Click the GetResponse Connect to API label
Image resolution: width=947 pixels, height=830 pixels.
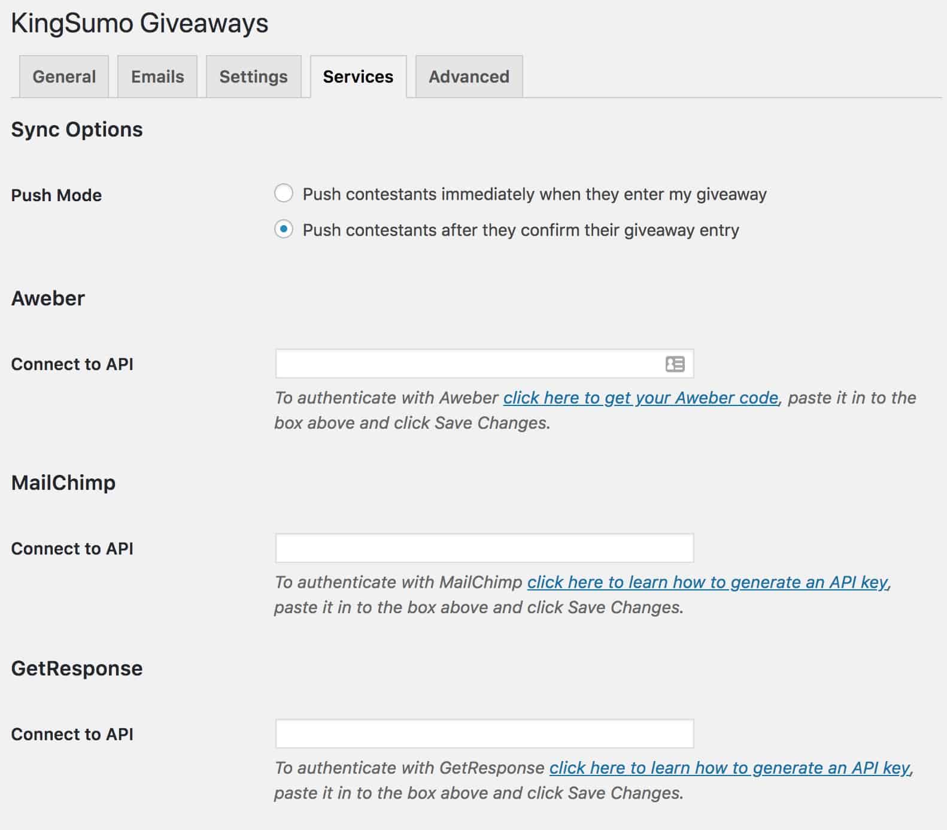click(x=72, y=734)
